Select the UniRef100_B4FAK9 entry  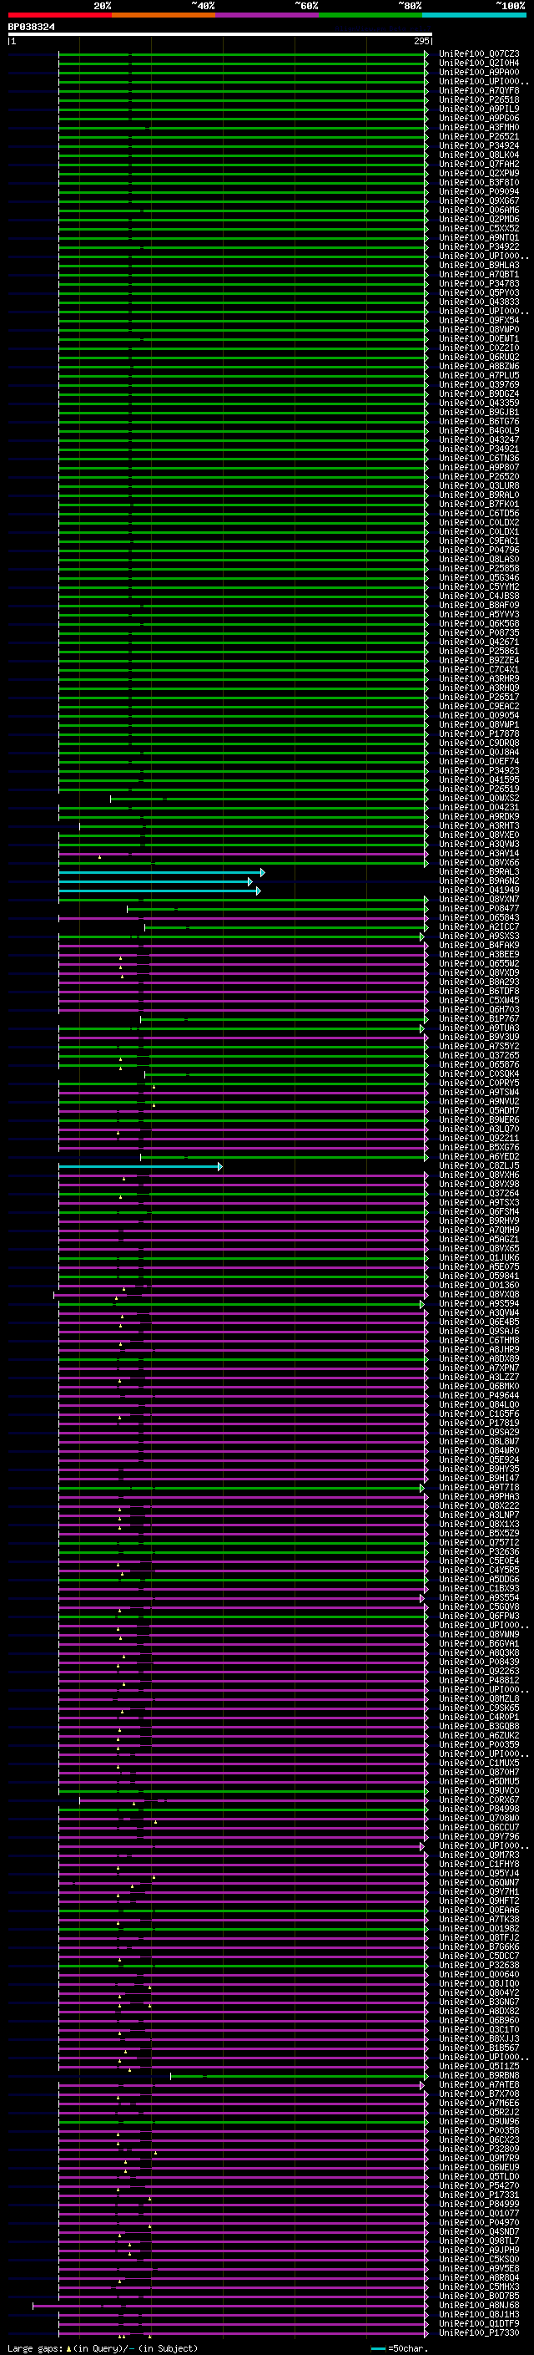coord(479,946)
